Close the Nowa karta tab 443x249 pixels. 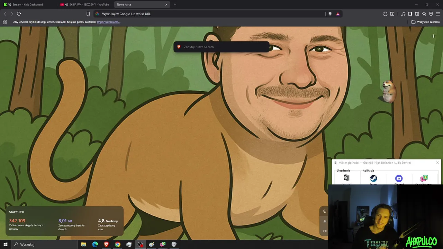pos(166,4)
